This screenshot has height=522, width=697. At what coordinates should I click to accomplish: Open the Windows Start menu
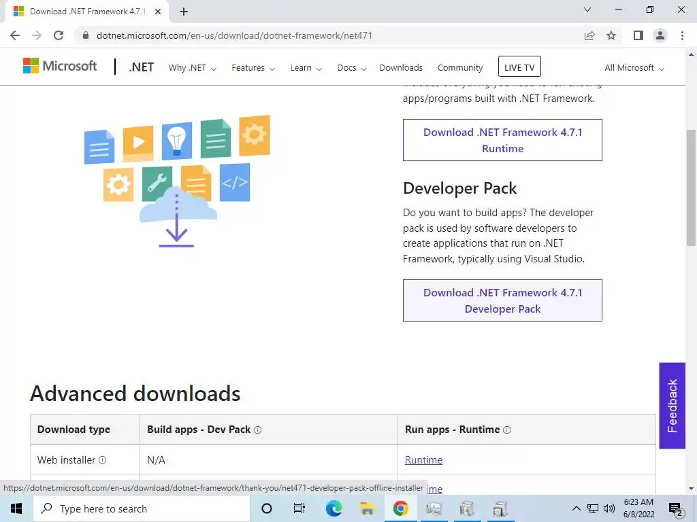click(x=16, y=508)
